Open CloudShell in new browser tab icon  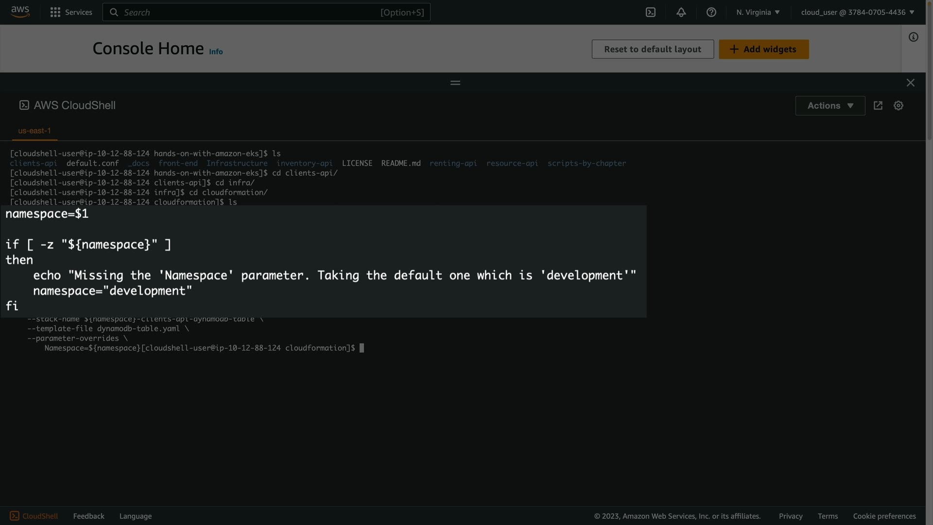point(878,105)
